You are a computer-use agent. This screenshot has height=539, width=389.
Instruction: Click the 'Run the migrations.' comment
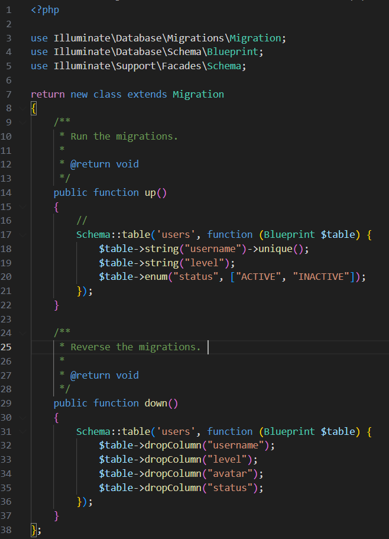[x=124, y=137]
